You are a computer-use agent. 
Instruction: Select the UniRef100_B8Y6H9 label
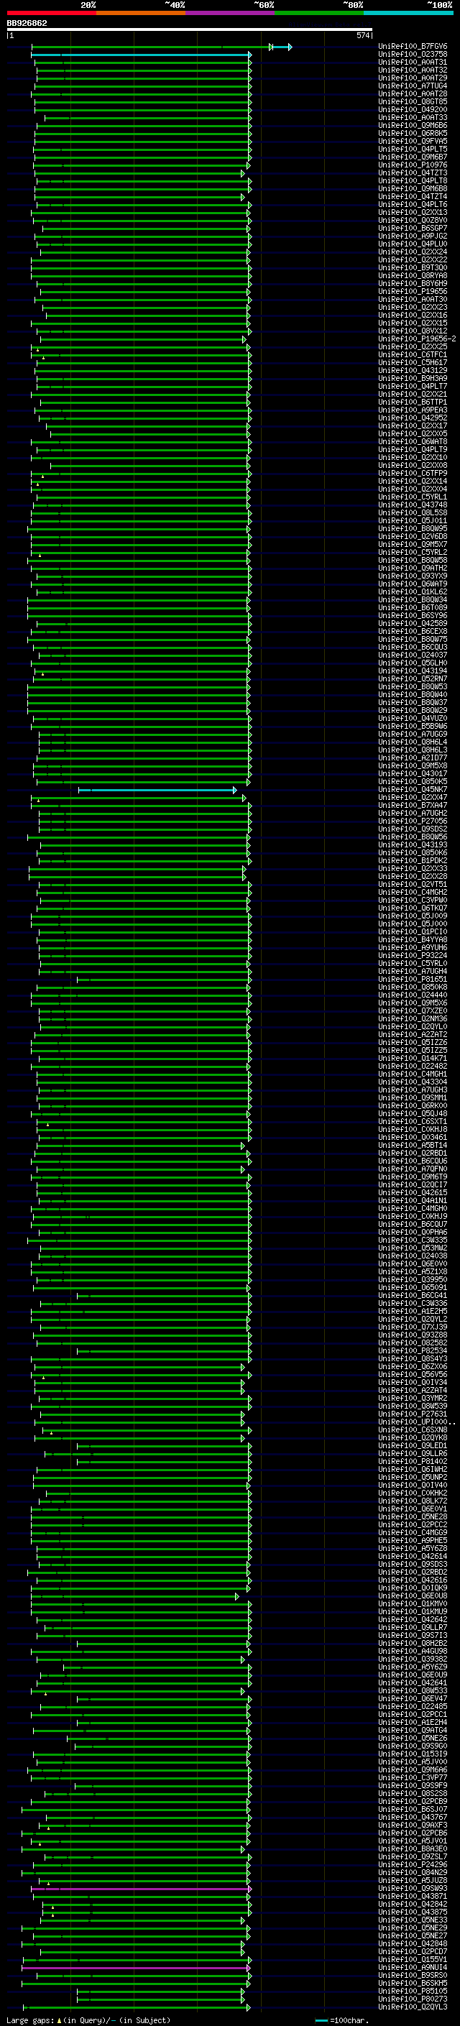[412, 283]
